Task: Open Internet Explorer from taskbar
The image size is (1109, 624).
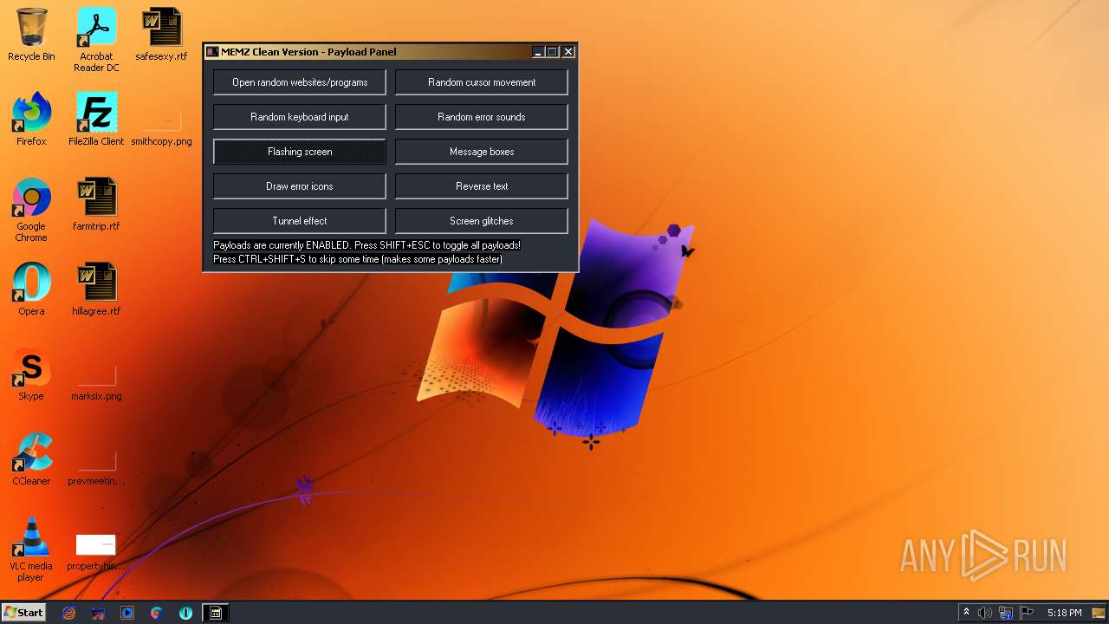Action: (69, 613)
